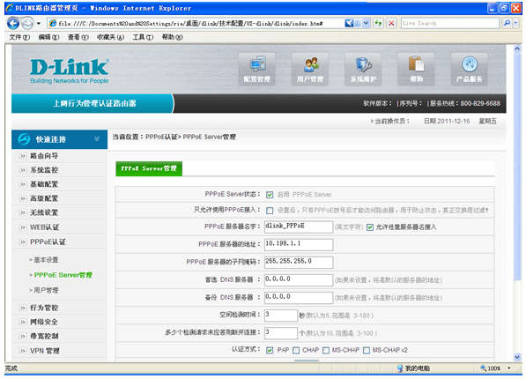Click the 备份 DNS 服务器 input field

pos(299,298)
